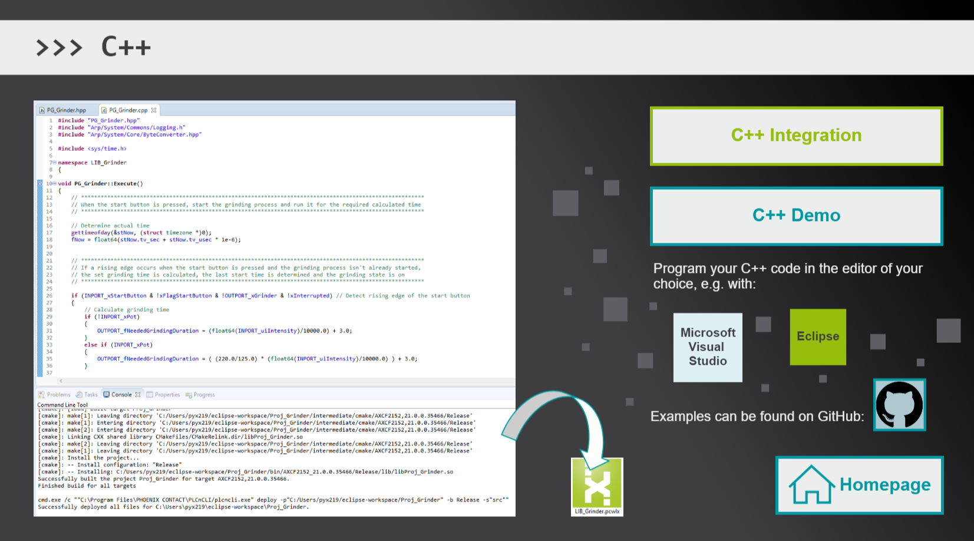
Task: Open the Properties tab
Action: coord(163,395)
